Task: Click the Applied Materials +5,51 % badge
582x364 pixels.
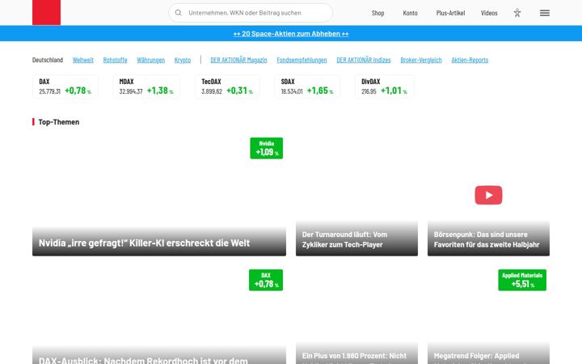Action: (x=522, y=280)
